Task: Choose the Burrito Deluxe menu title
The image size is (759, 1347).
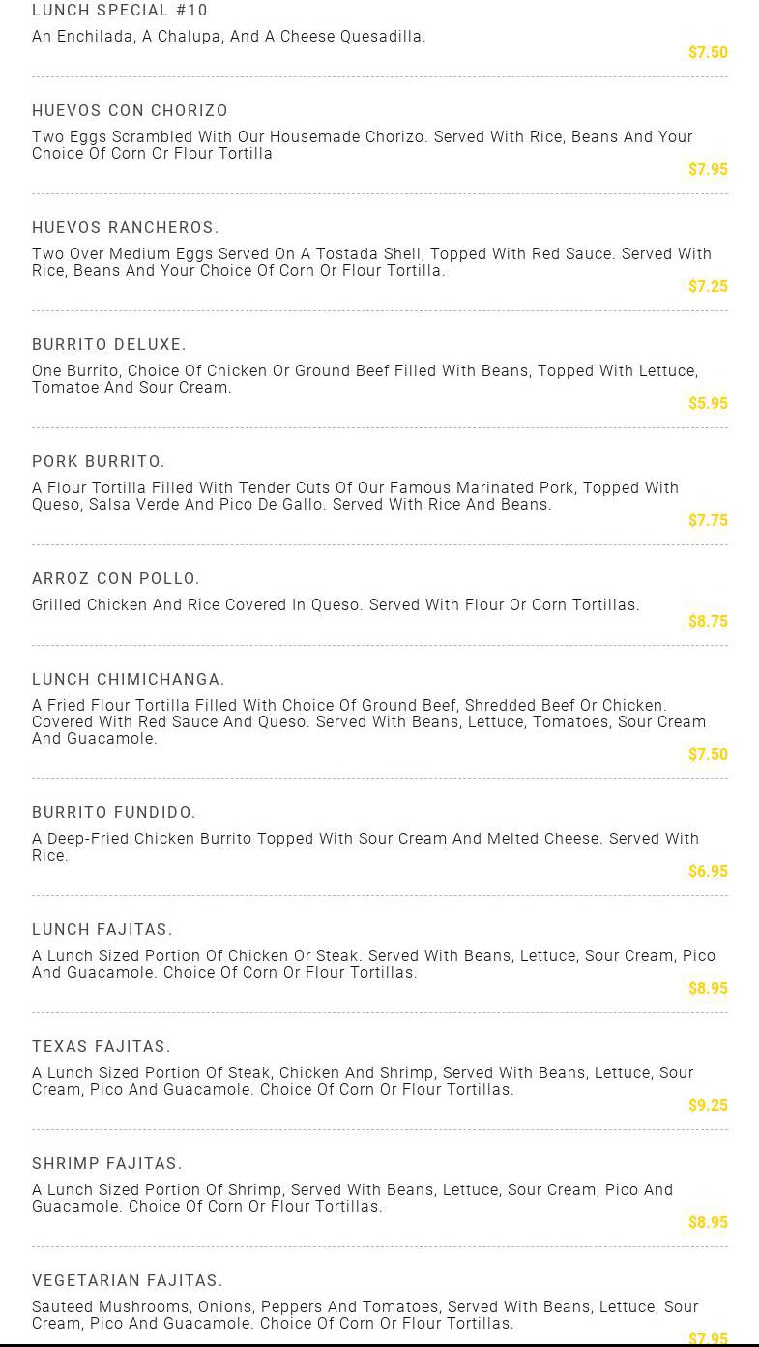Action: (109, 345)
